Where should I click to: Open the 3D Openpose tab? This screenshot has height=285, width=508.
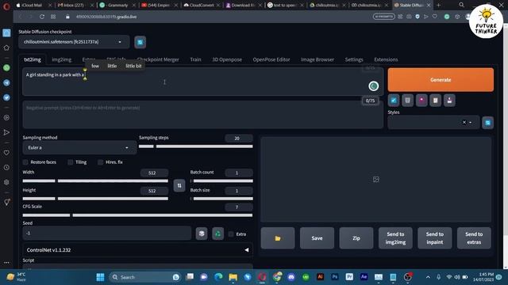tap(227, 59)
